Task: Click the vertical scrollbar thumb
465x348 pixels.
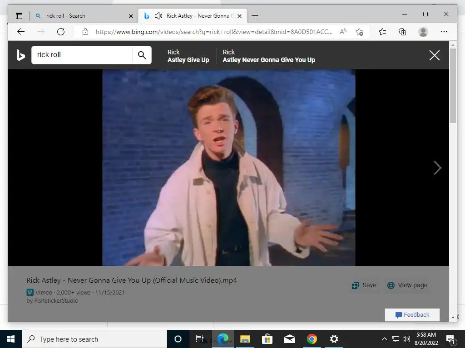Action: (x=453, y=86)
